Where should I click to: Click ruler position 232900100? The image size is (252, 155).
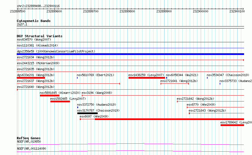point(237,11)
